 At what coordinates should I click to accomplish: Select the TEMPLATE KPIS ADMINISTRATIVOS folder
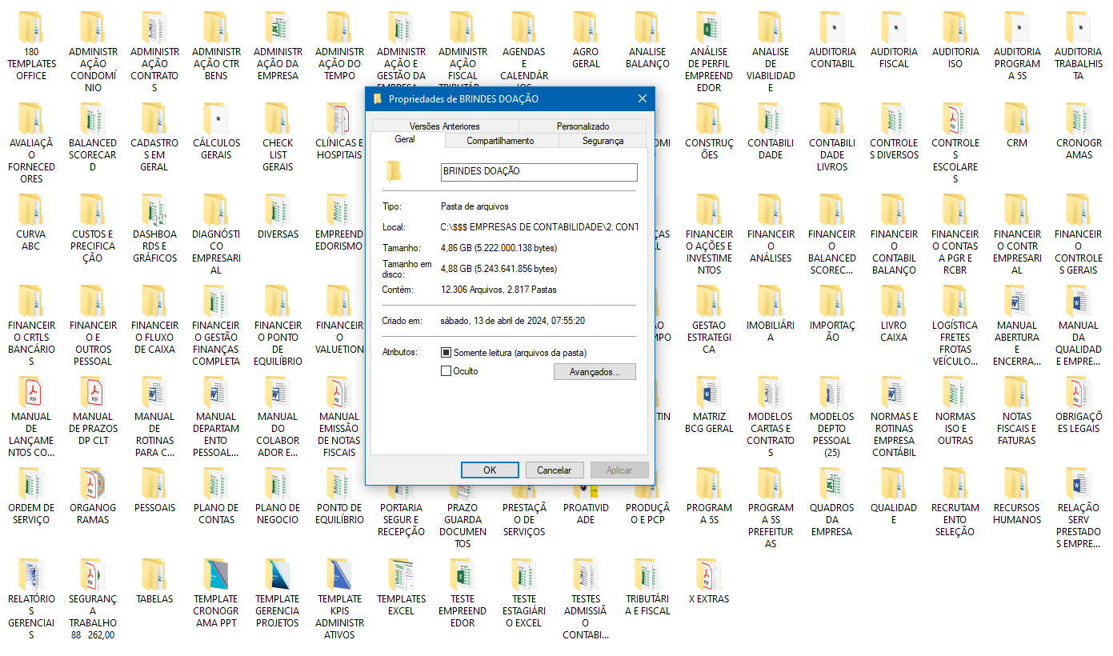click(x=339, y=575)
